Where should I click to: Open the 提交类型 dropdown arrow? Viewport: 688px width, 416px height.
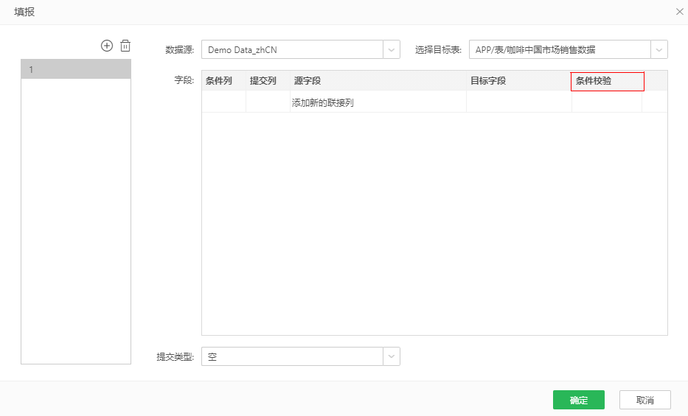point(392,356)
